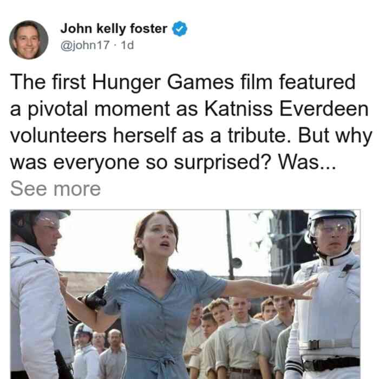Open the 1d timestamp of the post

(127, 45)
